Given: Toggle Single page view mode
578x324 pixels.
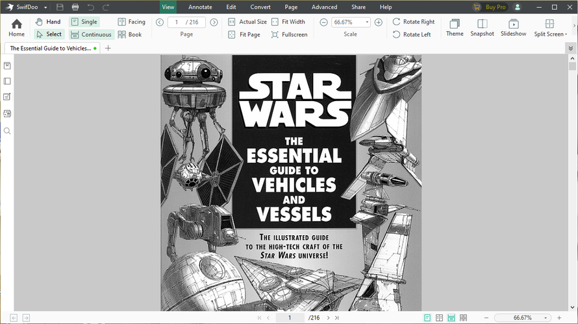Looking at the screenshot, I should click(84, 22).
